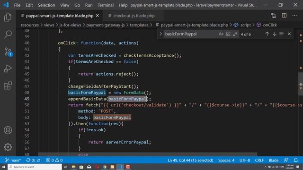Viewport: 303px width, 170px height.
Task: Open the Explorer view in the activity bar
Action: tap(8, 17)
